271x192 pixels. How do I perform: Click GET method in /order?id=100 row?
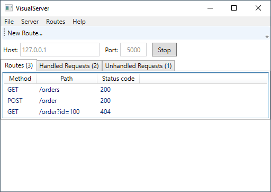pyautogui.click(x=13, y=112)
